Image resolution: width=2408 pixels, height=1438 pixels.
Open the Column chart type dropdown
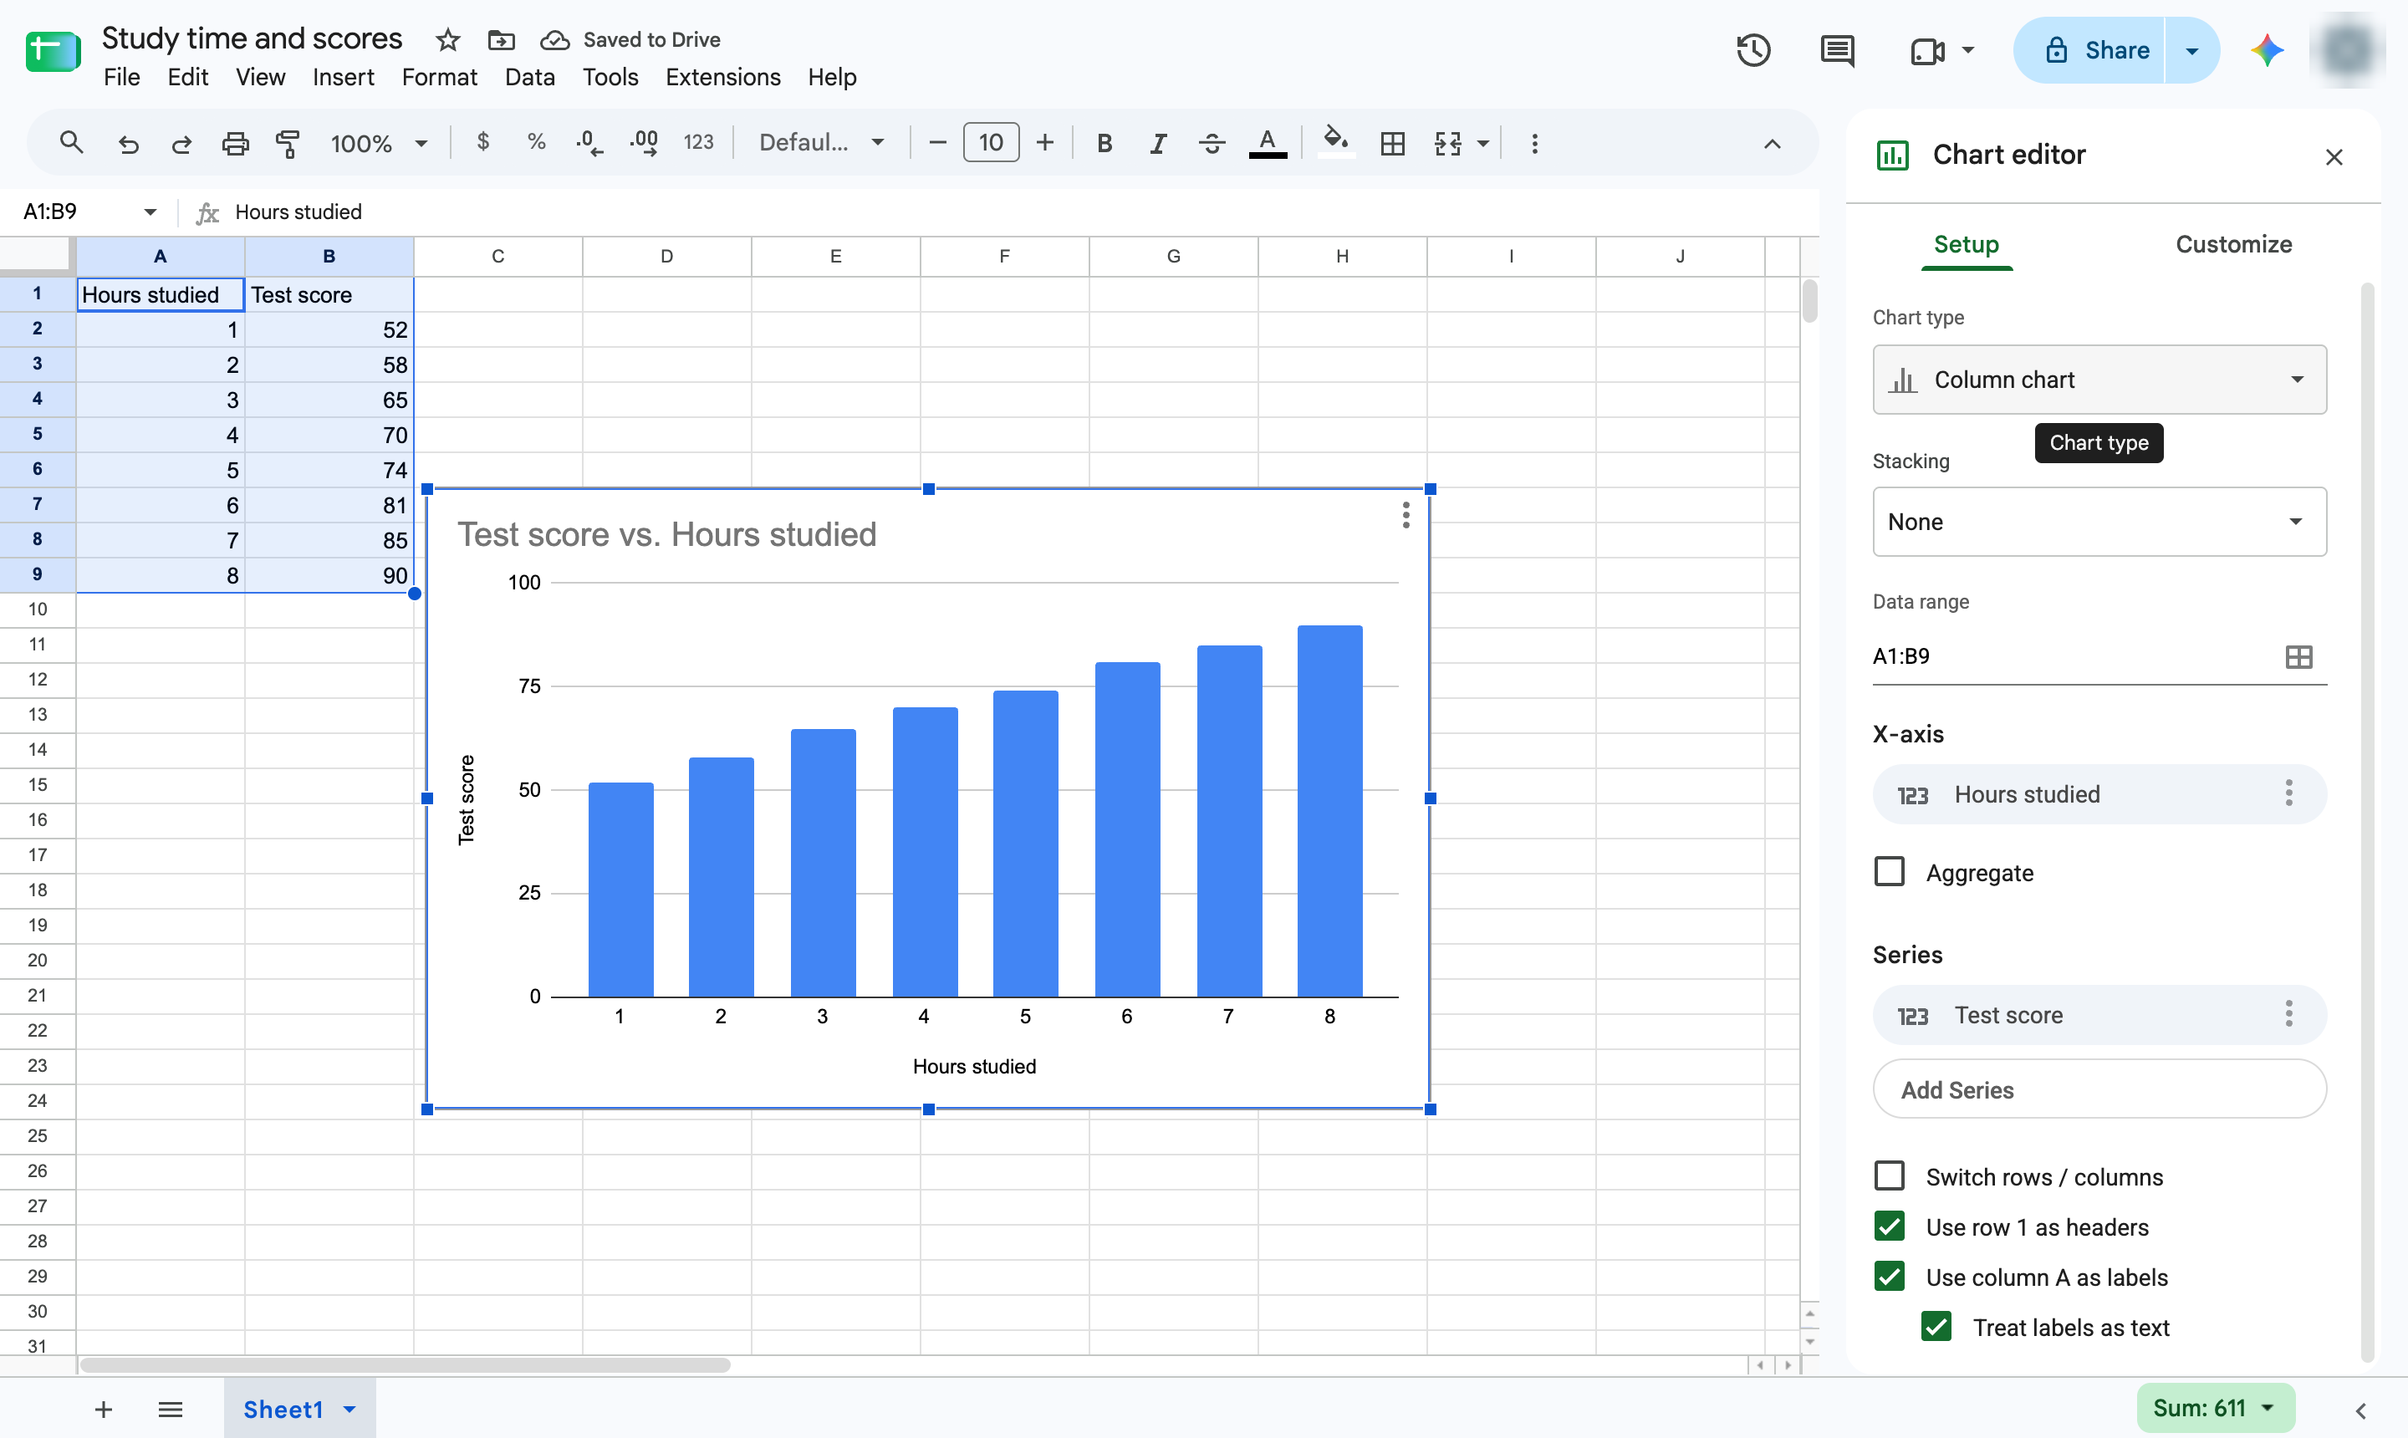(2099, 380)
